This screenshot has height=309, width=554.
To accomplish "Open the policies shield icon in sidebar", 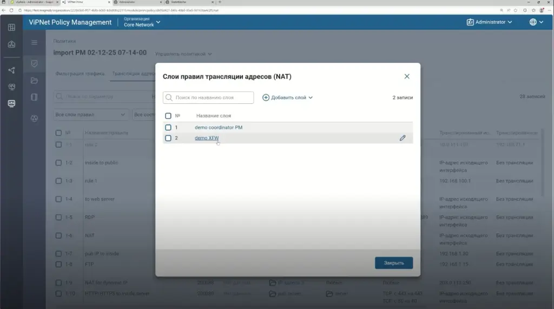I will click(34, 64).
